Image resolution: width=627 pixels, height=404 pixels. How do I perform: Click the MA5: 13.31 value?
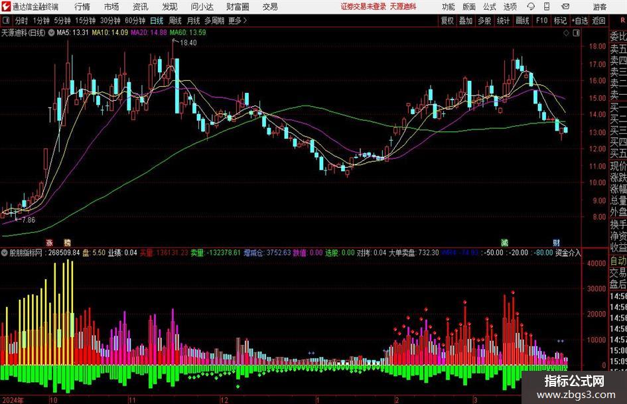[x=72, y=33]
